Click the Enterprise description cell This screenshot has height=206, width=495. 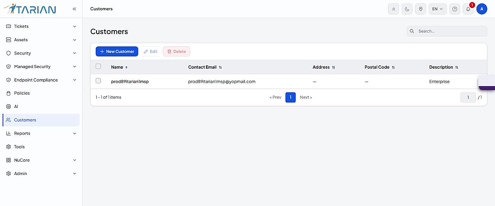pos(439,82)
